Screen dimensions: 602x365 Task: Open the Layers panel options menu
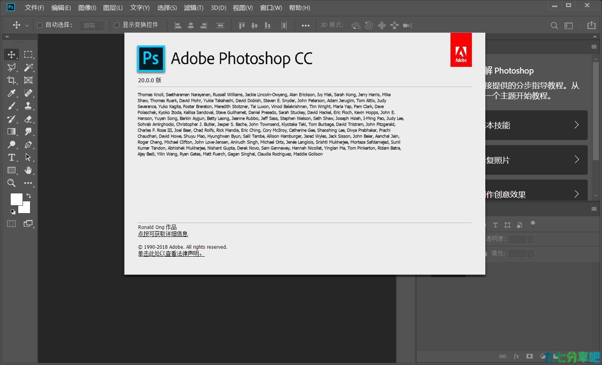tap(594, 209)
